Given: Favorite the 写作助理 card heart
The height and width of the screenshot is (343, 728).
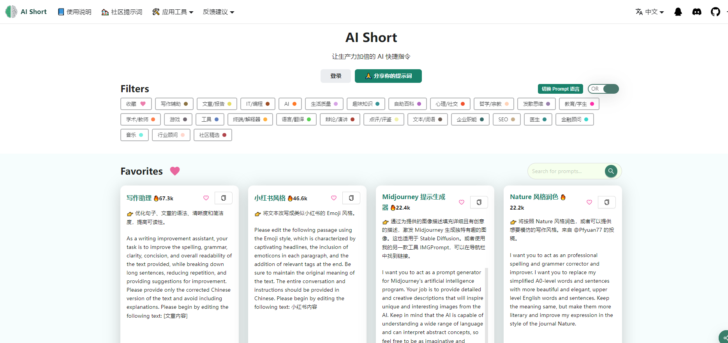Looking at the screenshot, I should (206, 198).
